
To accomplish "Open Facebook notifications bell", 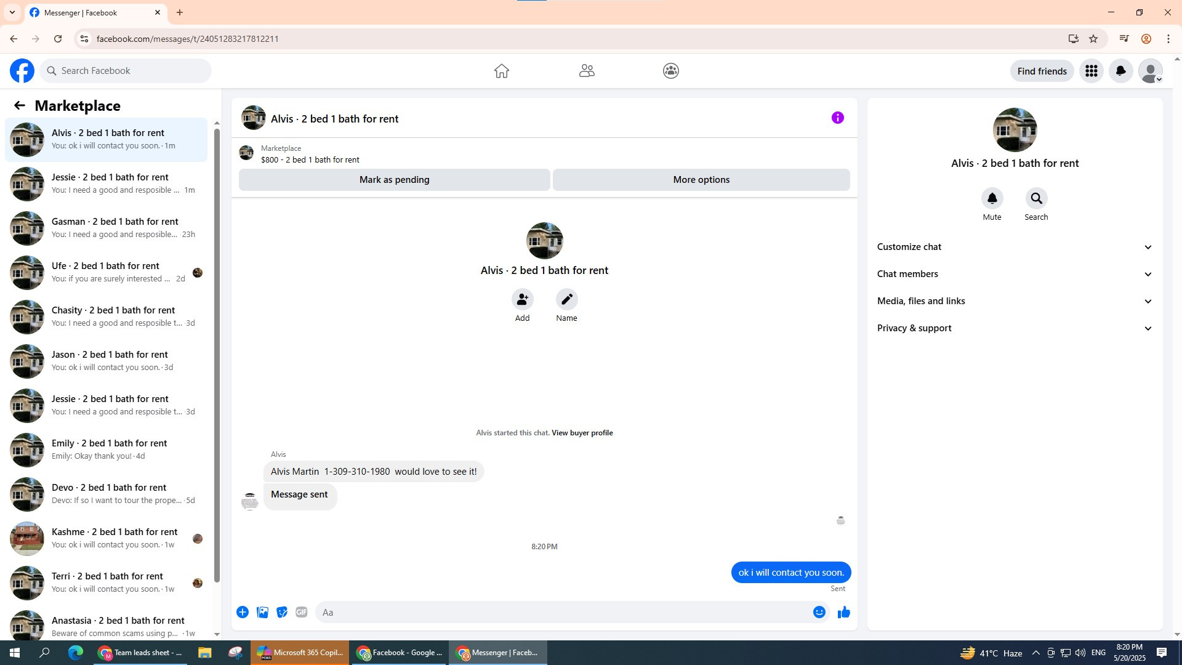I will [x=1120, y=71].
